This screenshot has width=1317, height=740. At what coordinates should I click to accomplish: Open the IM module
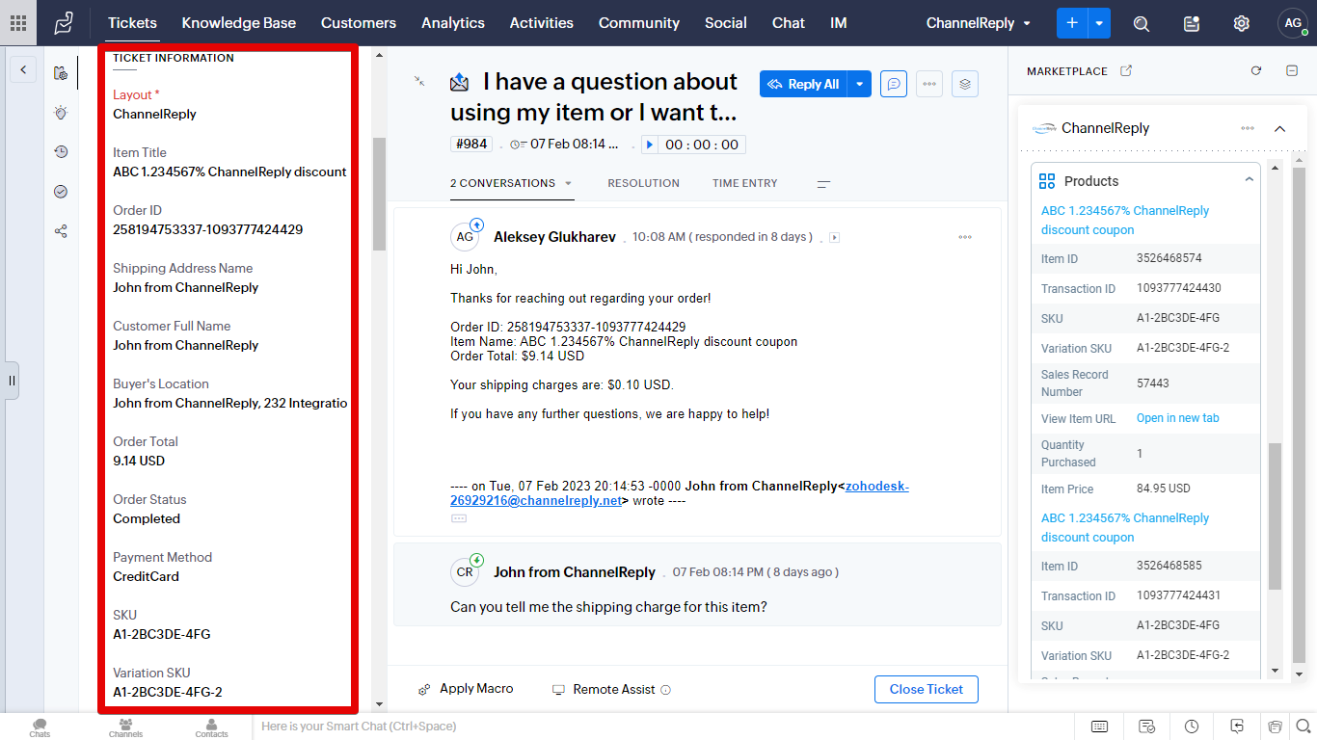coord(839,23)
